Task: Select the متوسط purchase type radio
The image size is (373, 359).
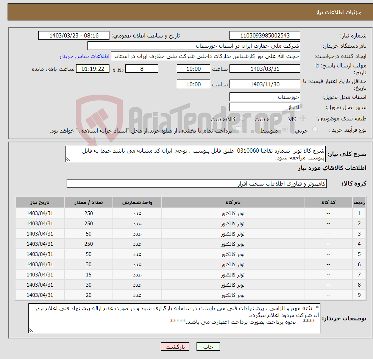Action: click(285, 130)
